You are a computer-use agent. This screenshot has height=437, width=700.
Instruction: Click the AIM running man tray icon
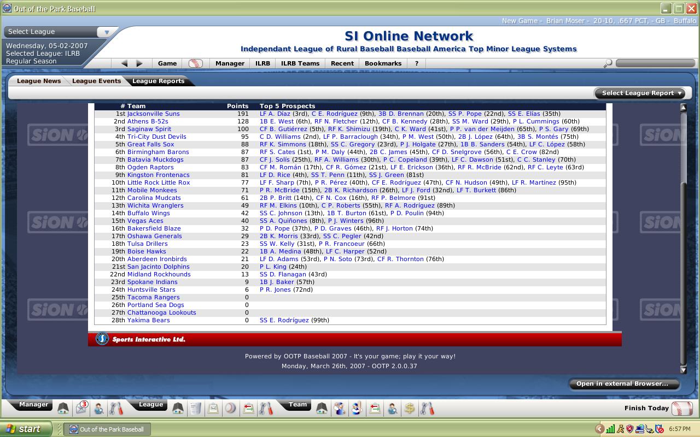coord(620,429)
